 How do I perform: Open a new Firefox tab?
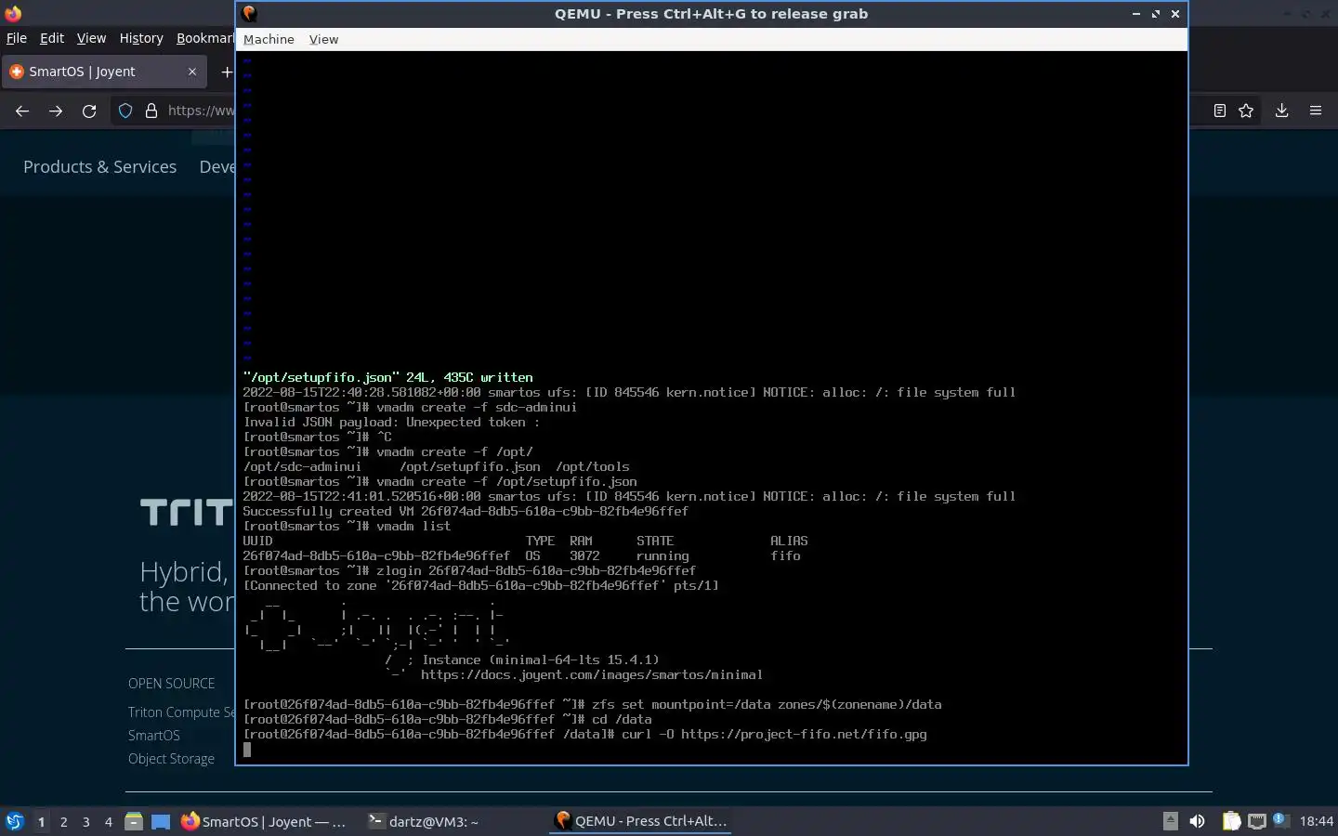[x=226, y=72]
